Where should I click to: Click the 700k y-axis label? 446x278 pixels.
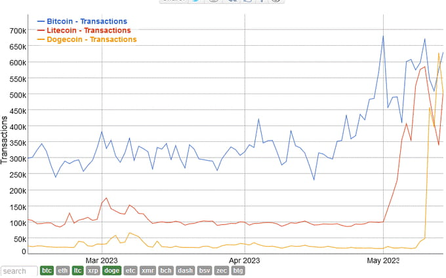coord(18,30)
